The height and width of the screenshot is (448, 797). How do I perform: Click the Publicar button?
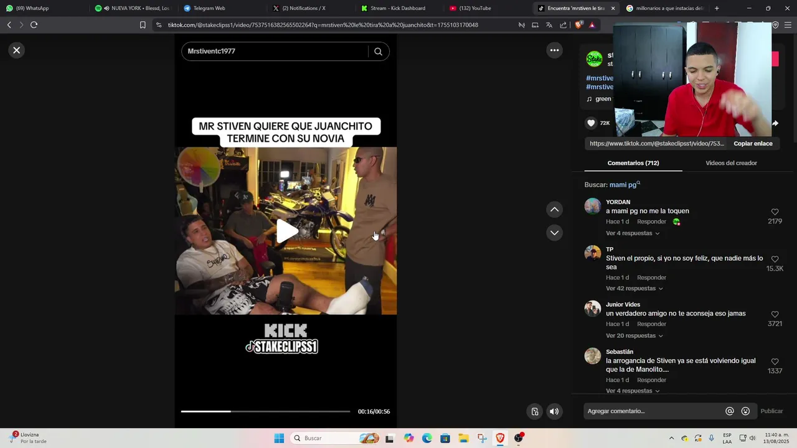(771, 411)
